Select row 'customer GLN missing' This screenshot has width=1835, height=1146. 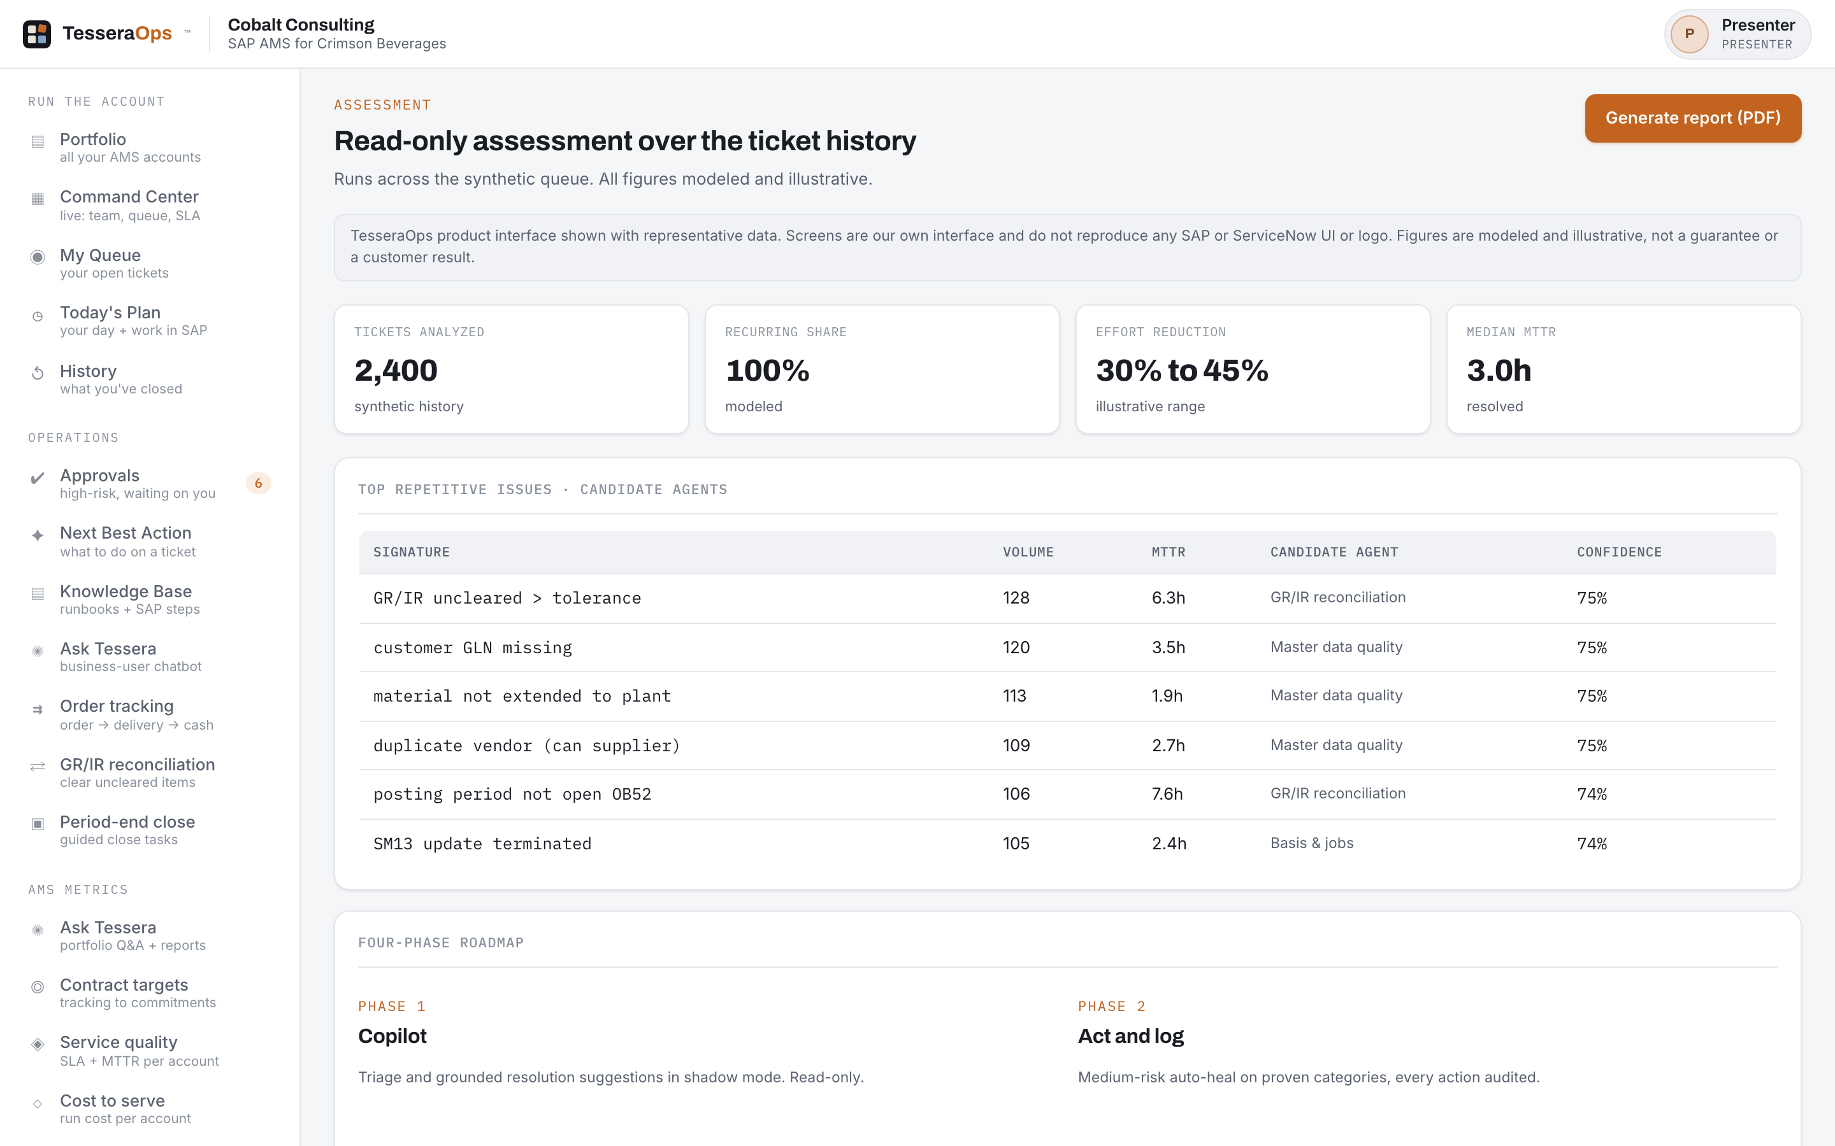tap(1068, 647)
